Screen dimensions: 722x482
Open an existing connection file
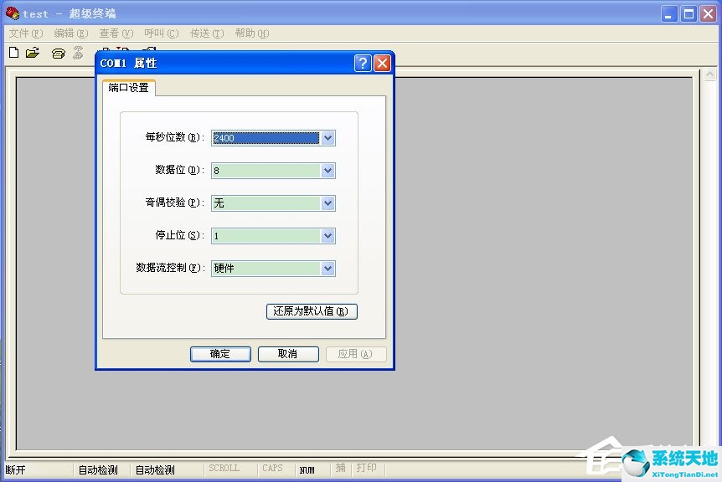pyautogui.click(x=33, y=52)
